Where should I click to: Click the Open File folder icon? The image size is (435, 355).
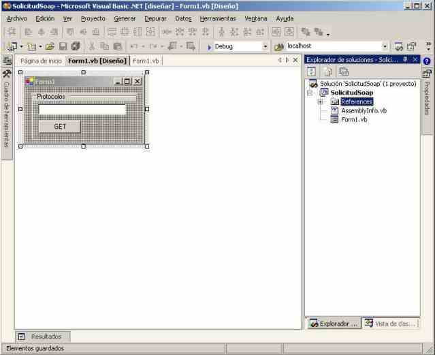(x=50, y=46)
